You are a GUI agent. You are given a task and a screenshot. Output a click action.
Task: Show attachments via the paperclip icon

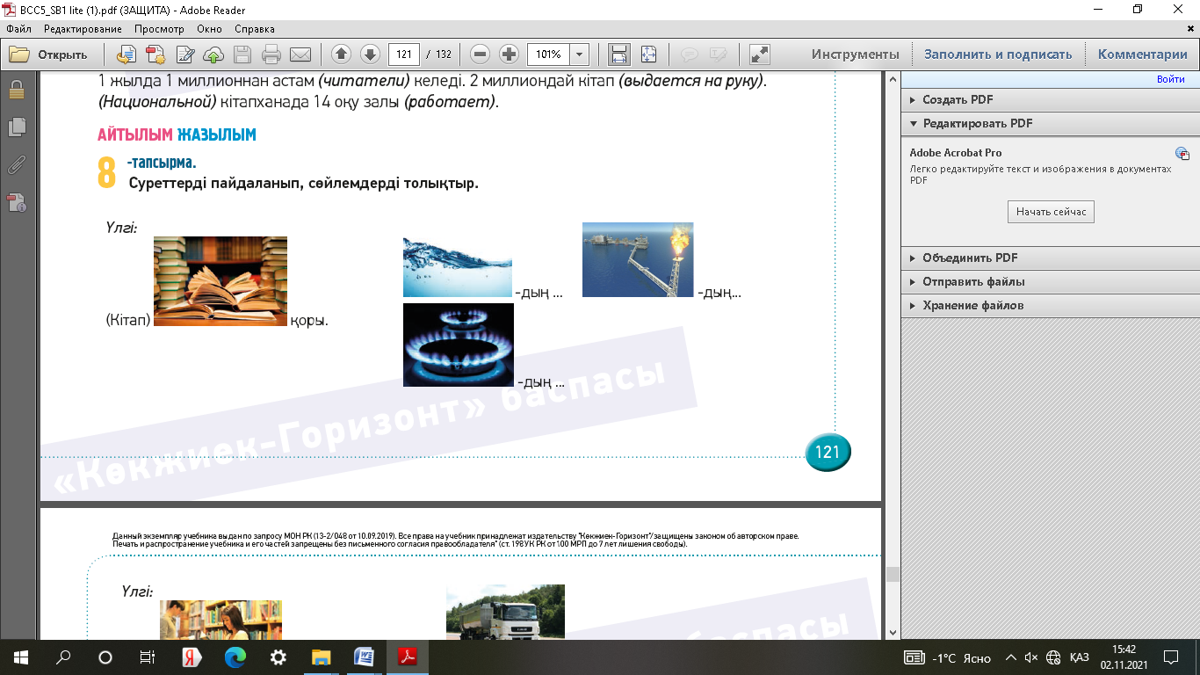[x=16, y=164]
